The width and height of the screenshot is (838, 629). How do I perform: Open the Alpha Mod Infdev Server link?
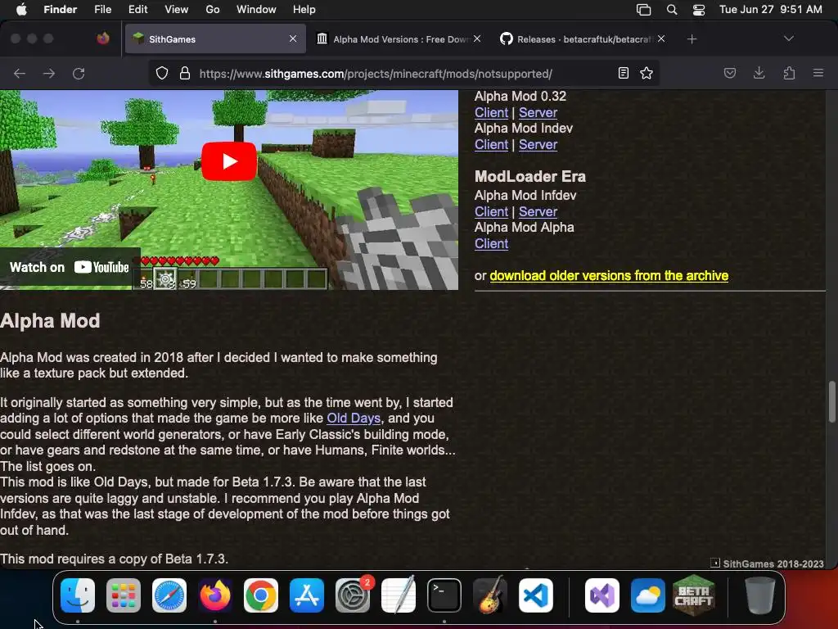(x=538, y=212)
